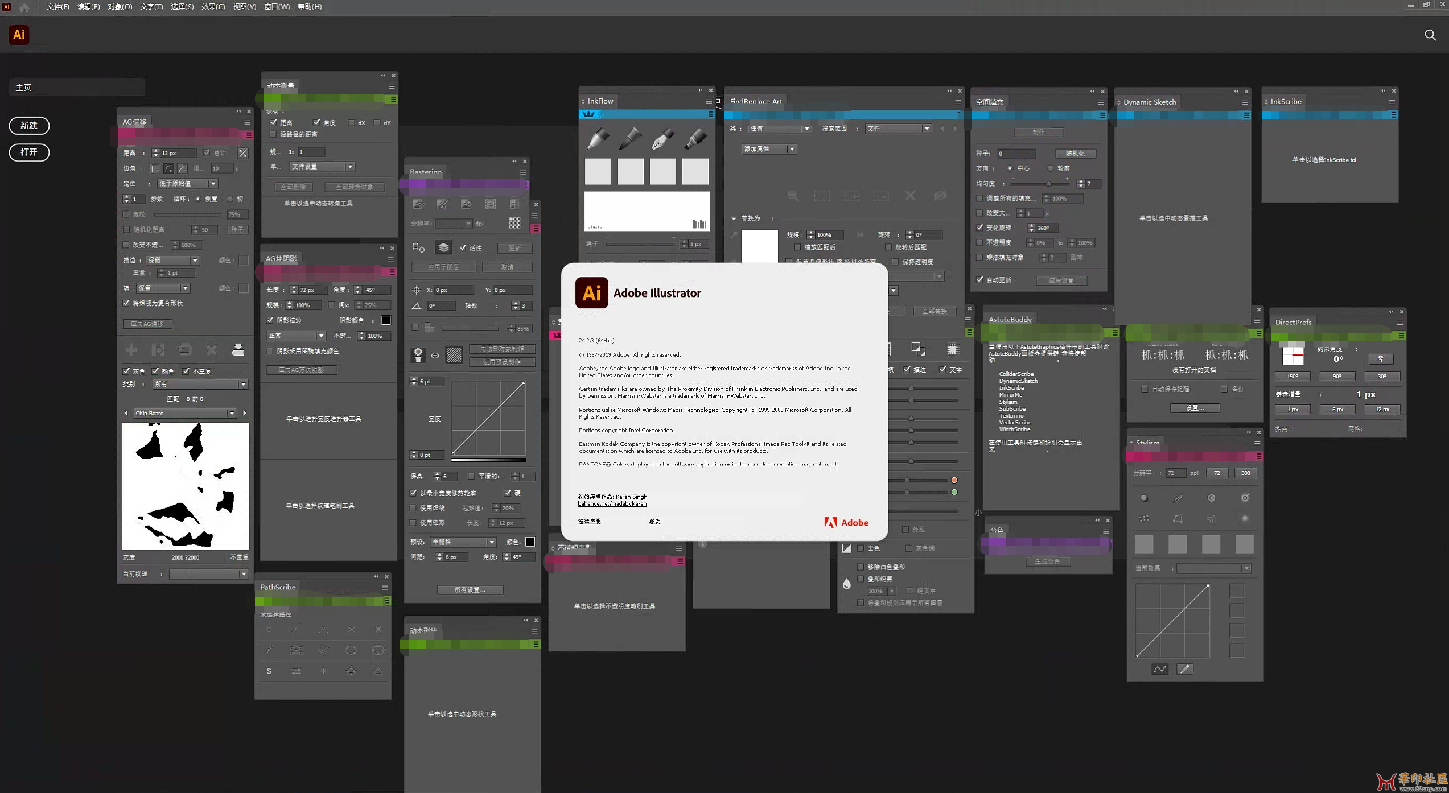
Task: Open the 文件设置 units dropdown
Action: (x=322, y=167)
